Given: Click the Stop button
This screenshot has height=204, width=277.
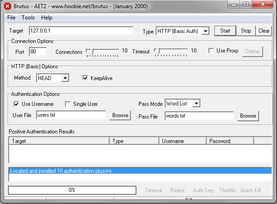Looking at the screenshot, I should (x=246, y=31).
